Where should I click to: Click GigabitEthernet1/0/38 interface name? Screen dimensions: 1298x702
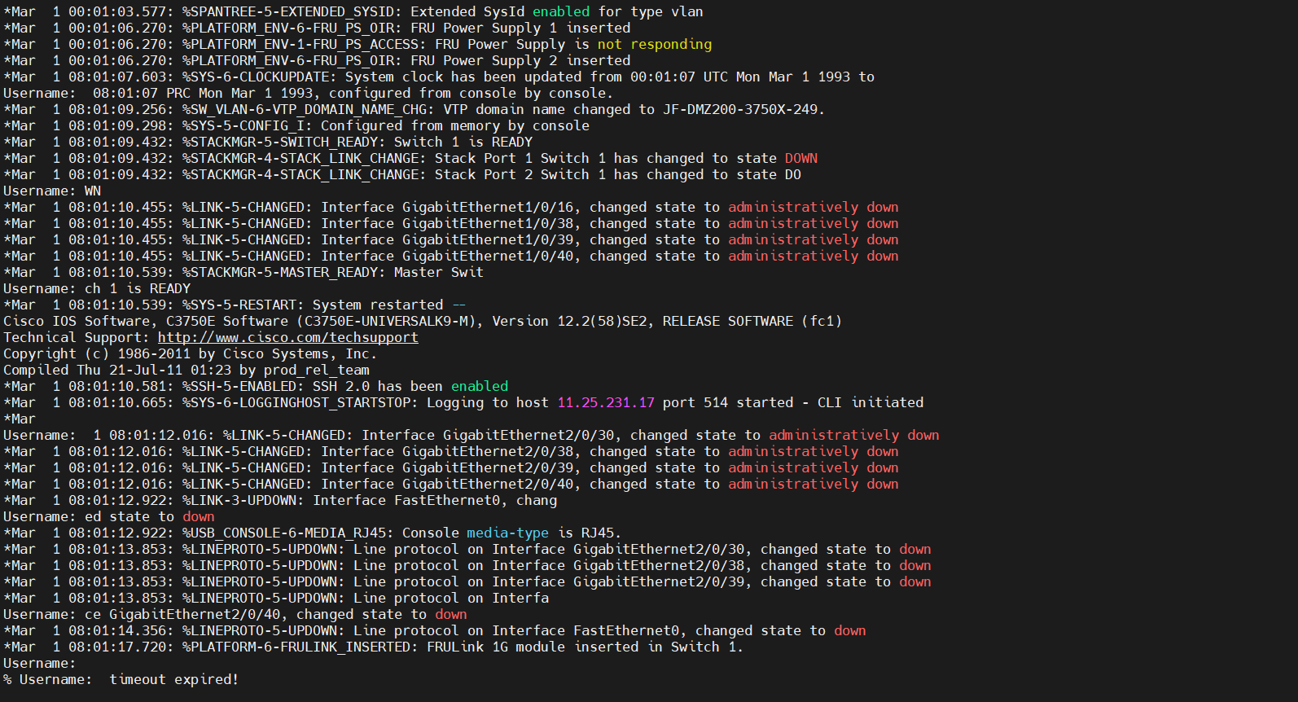(487, 223)
